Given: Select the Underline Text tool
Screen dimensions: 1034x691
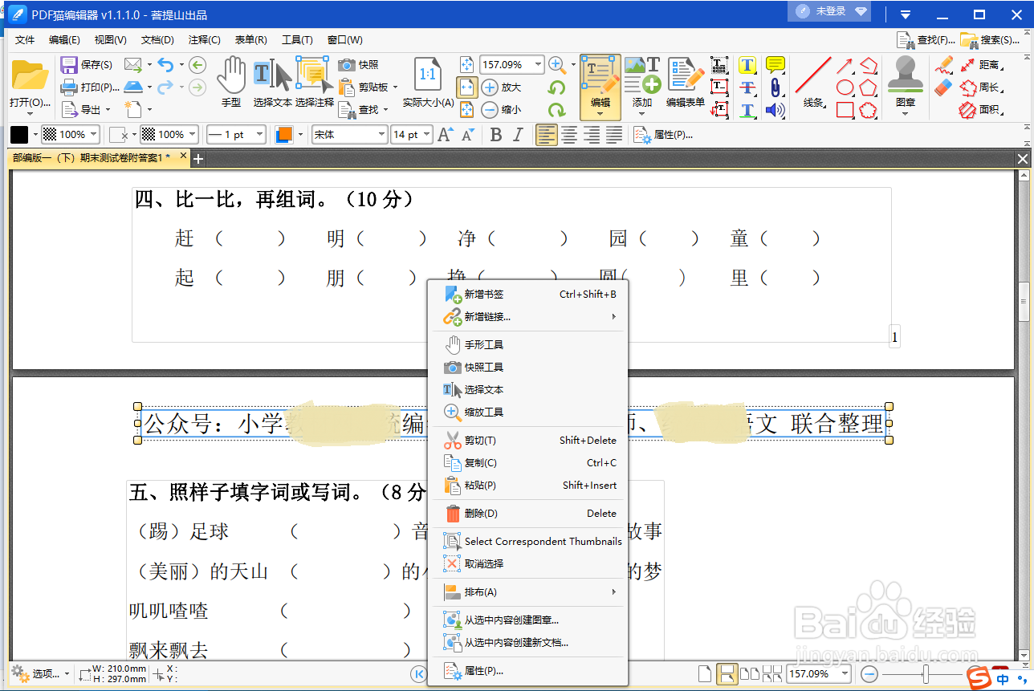Looking at the screenshot, I should (x=747, y=110).
